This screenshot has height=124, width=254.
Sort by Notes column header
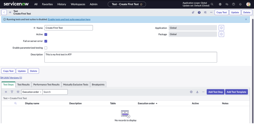coord(225,103)
